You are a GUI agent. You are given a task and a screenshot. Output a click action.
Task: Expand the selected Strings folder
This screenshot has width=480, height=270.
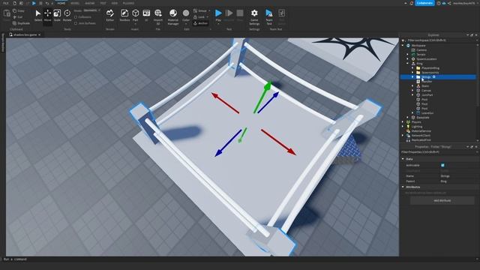pos(412,77)
